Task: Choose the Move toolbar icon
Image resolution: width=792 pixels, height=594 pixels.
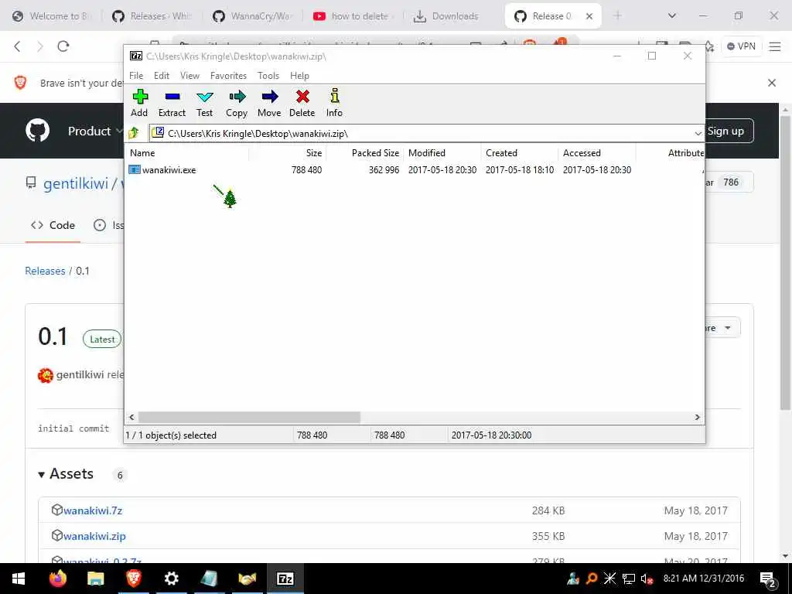Action: tap(269, 103)
